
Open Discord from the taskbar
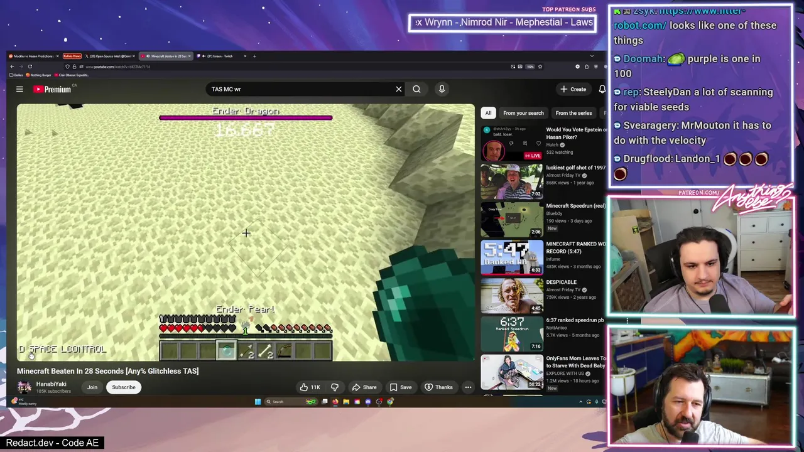(x=368, y=402)
